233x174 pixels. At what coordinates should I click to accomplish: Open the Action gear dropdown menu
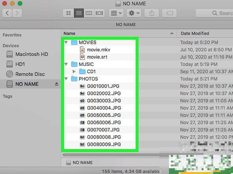133,13
